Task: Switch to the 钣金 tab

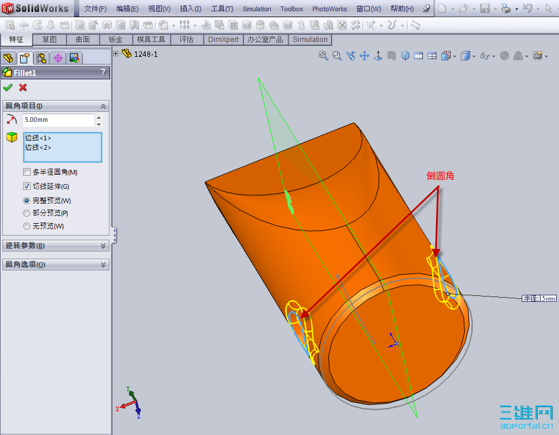Action: click(x=116, y=40)
